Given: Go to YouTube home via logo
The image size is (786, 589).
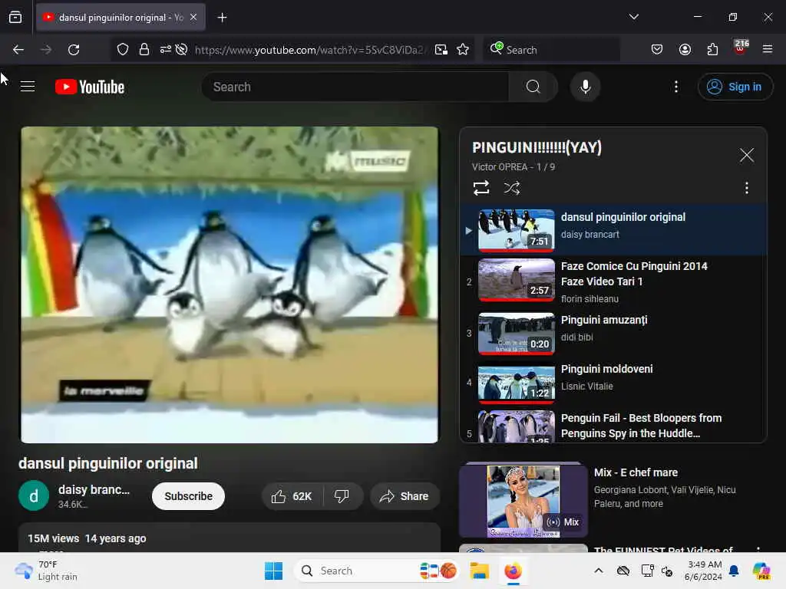Looking at the screenshot, I should coord(90,87).
